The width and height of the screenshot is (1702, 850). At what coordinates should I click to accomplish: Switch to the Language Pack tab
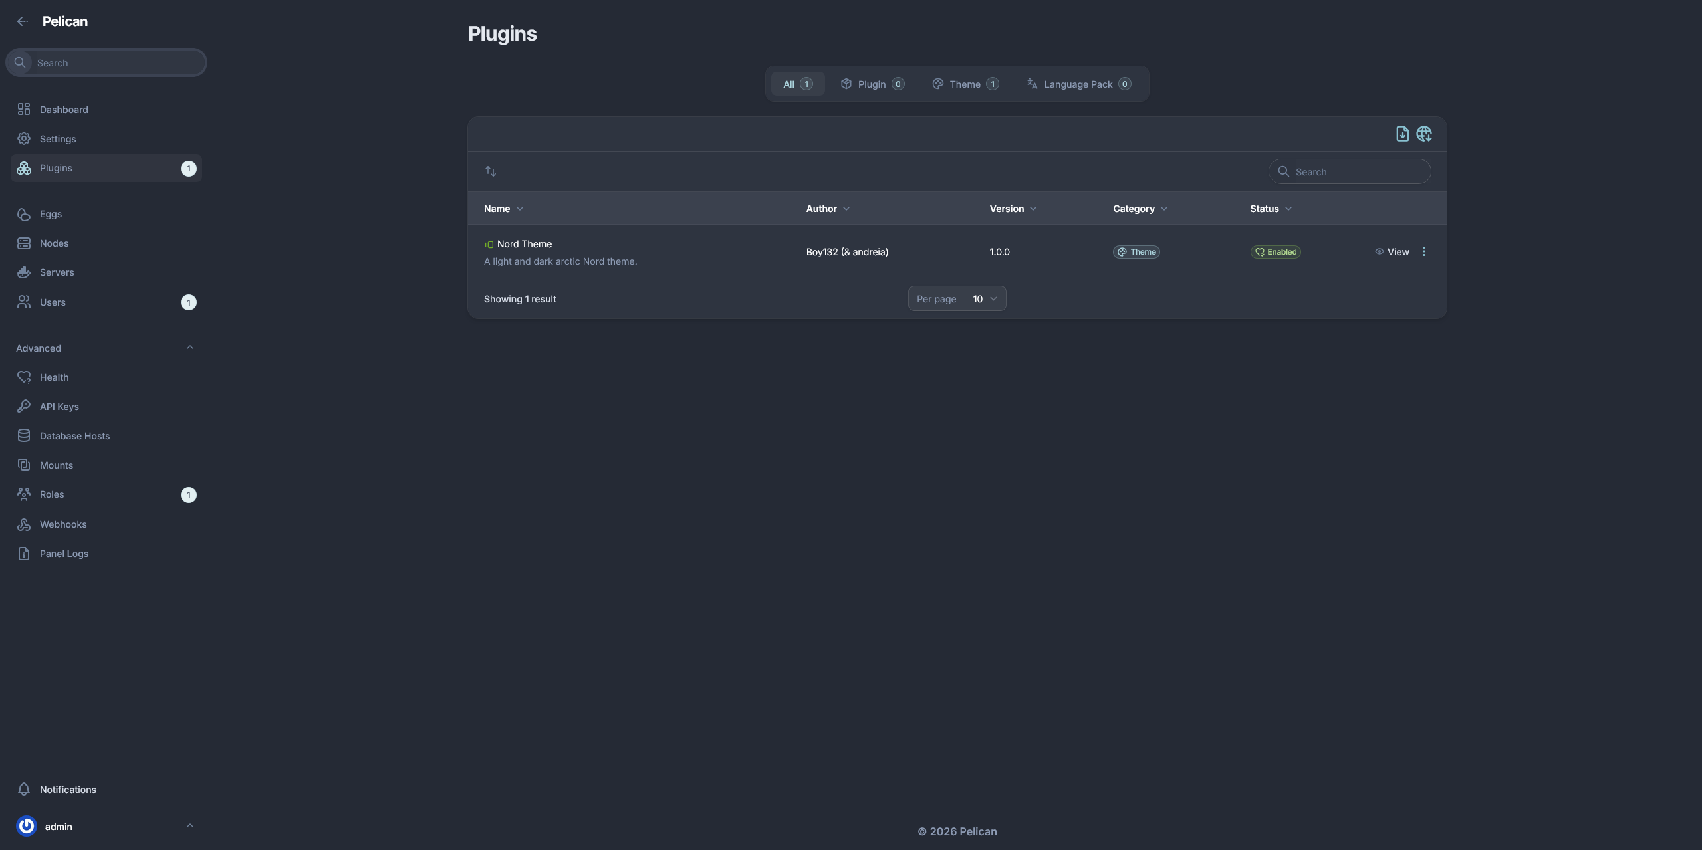[1078, 84]
